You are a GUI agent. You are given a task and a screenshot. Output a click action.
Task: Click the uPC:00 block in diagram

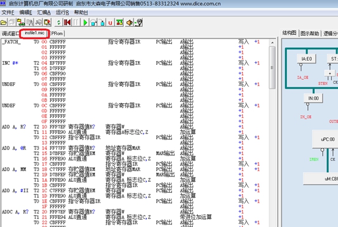[328, 139]
